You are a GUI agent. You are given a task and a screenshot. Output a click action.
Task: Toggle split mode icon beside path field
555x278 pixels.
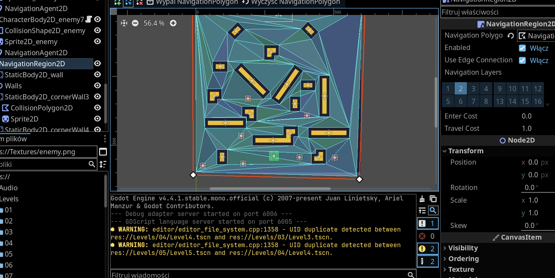tap(103, 152)
